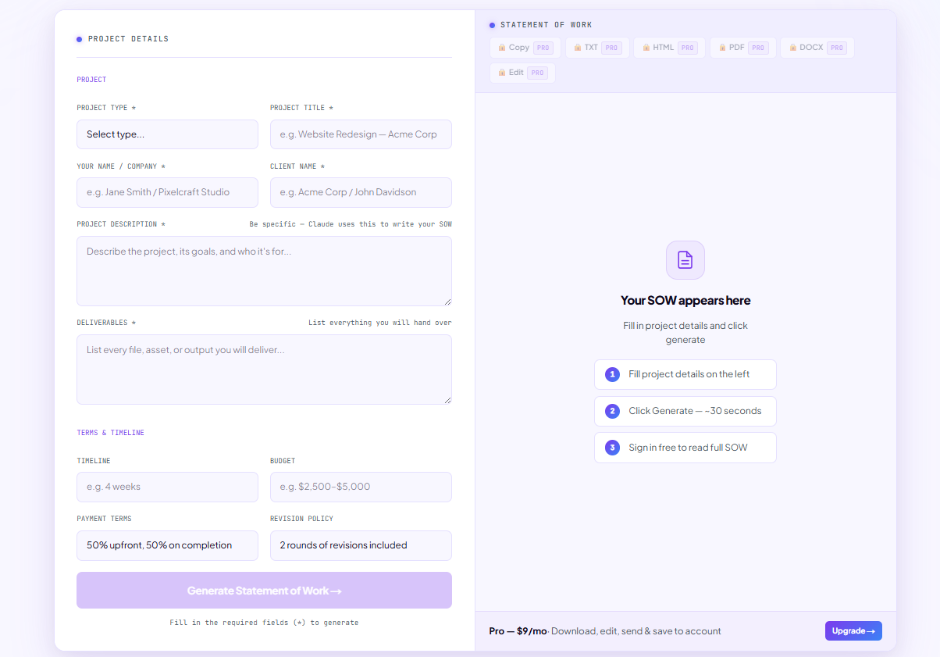Click 'List everything you will hand over' hint

coord(380,323)
